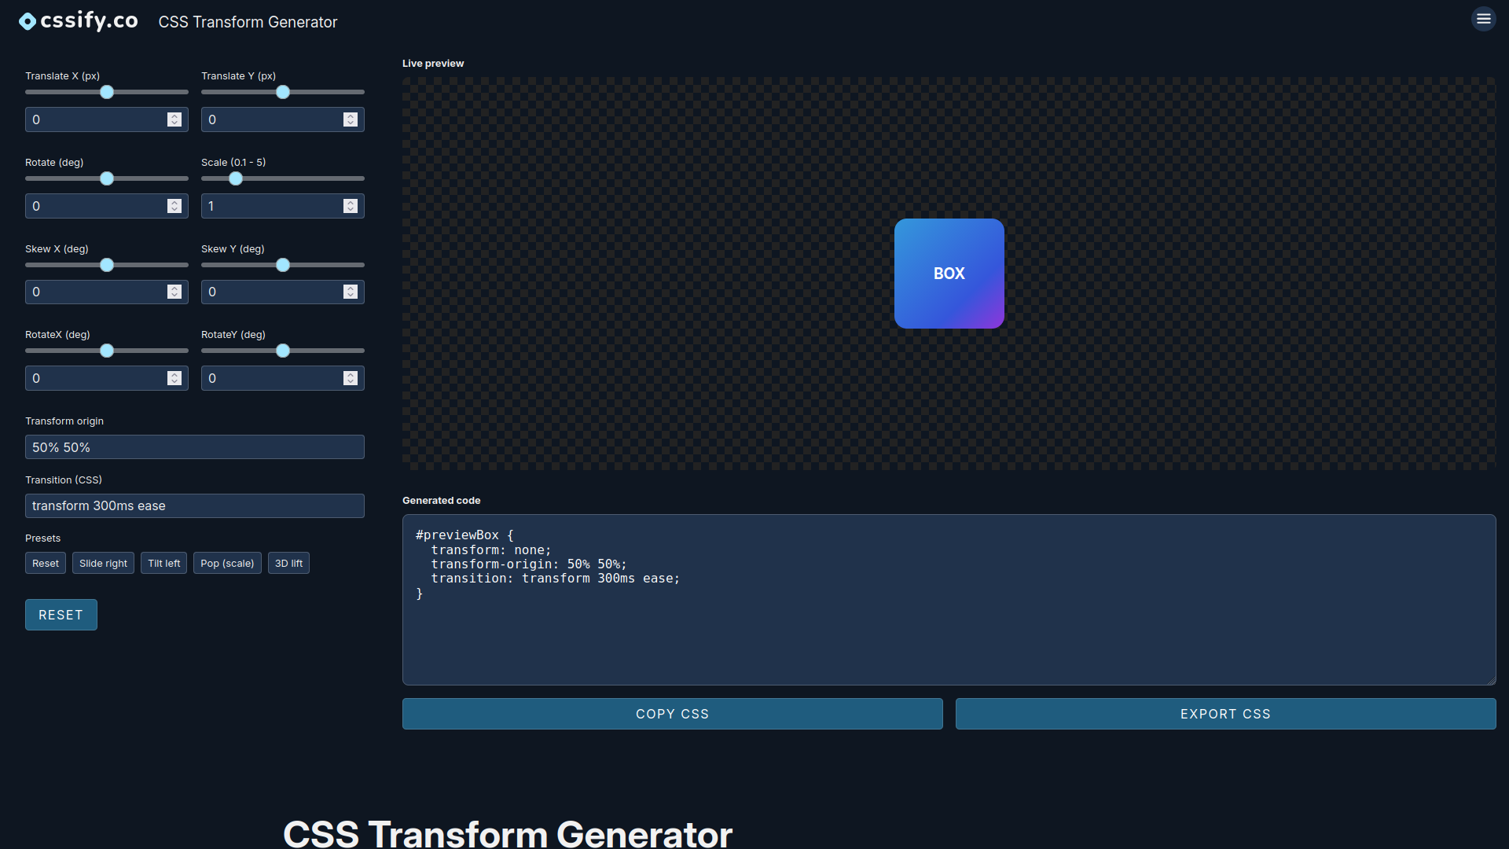Click EXPORT CSS
1509x849 pixels.
(x=1224, y=714)
